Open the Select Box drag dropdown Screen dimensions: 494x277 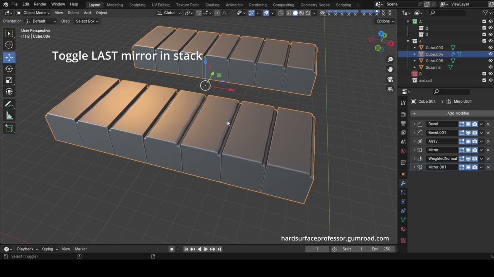pos(86,21)
